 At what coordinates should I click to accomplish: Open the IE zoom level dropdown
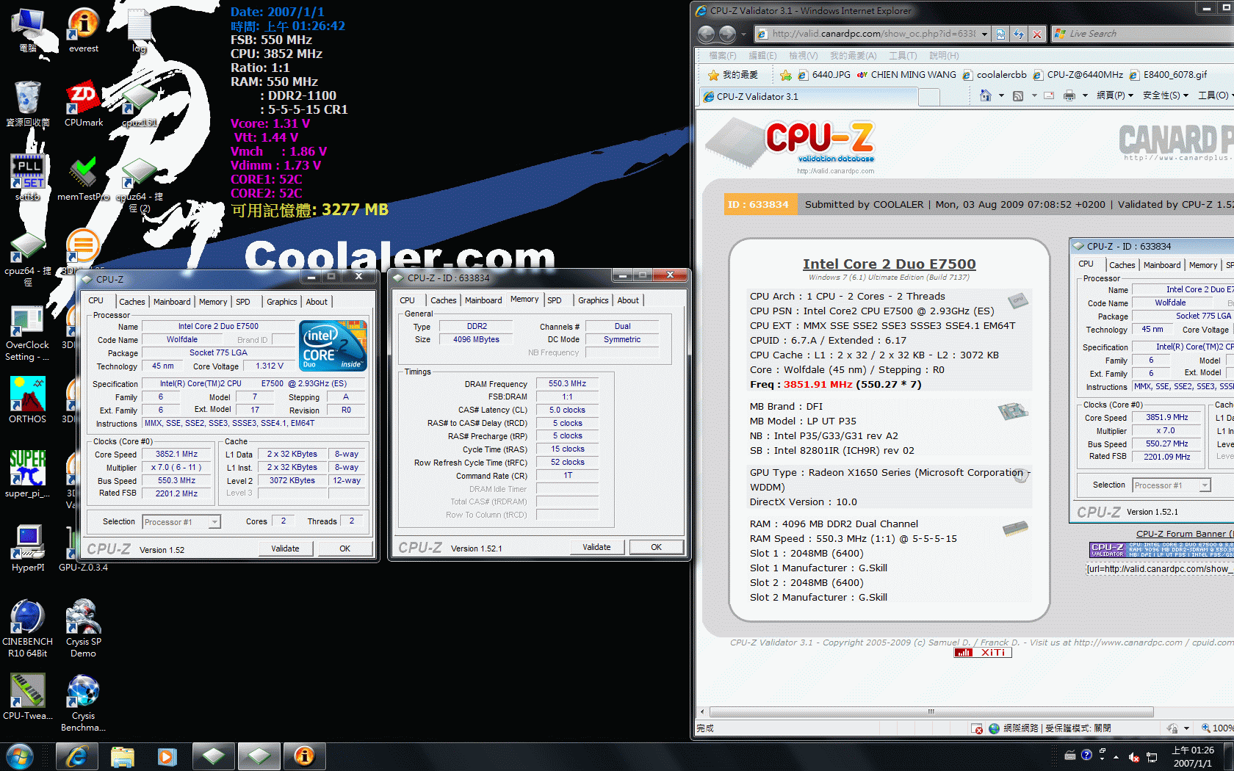tap(1217, 728)
